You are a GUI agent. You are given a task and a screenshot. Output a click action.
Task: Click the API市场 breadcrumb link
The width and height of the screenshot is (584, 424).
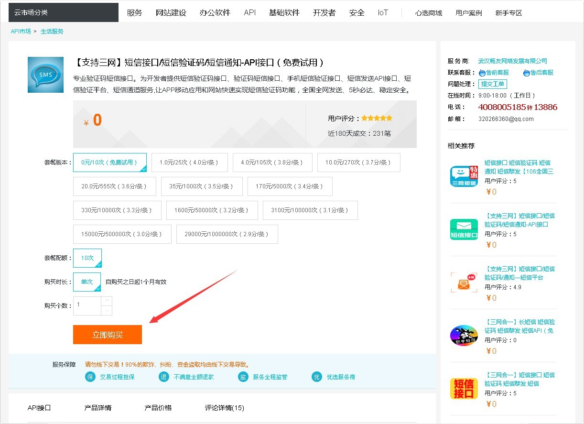point(21,32)
